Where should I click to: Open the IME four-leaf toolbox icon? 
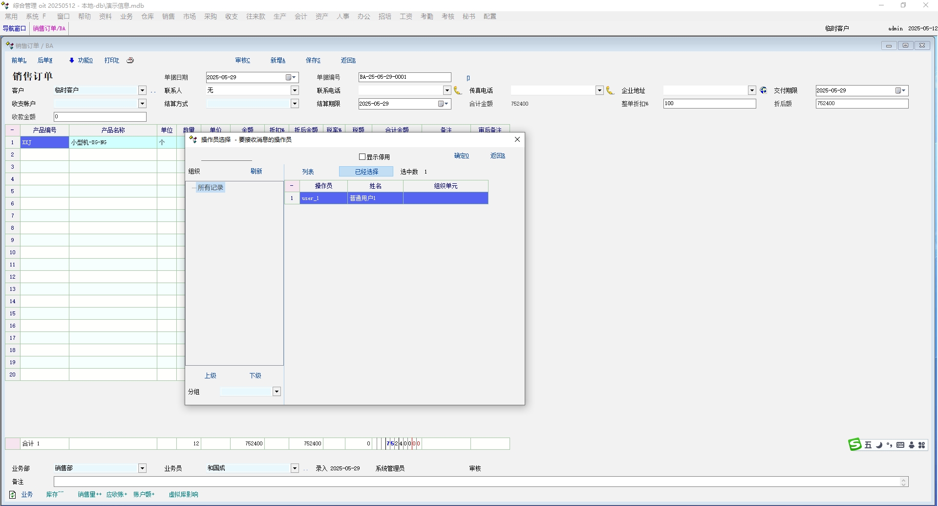coord(921,445)
